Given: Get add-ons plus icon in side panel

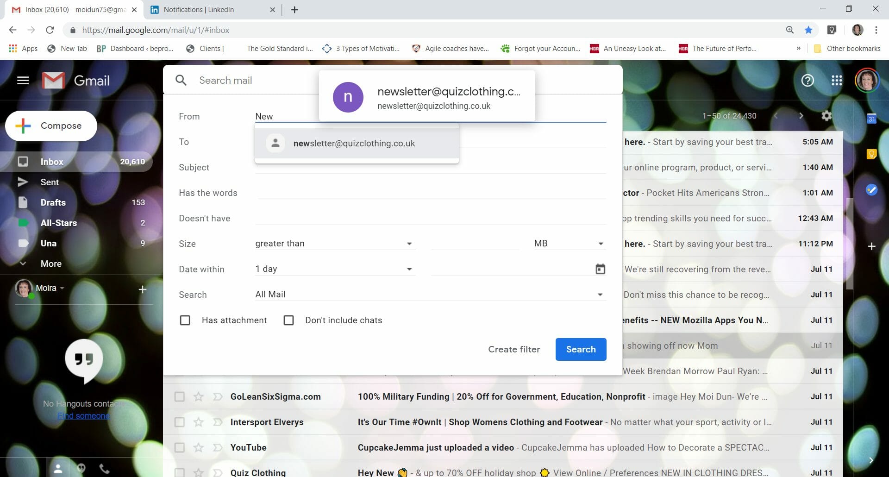Looking at the screenshot, I should [x=871, y=246].
